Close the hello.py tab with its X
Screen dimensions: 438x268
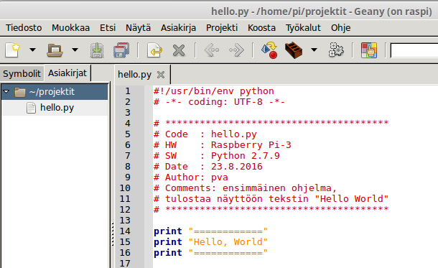[x=161, y=75]
